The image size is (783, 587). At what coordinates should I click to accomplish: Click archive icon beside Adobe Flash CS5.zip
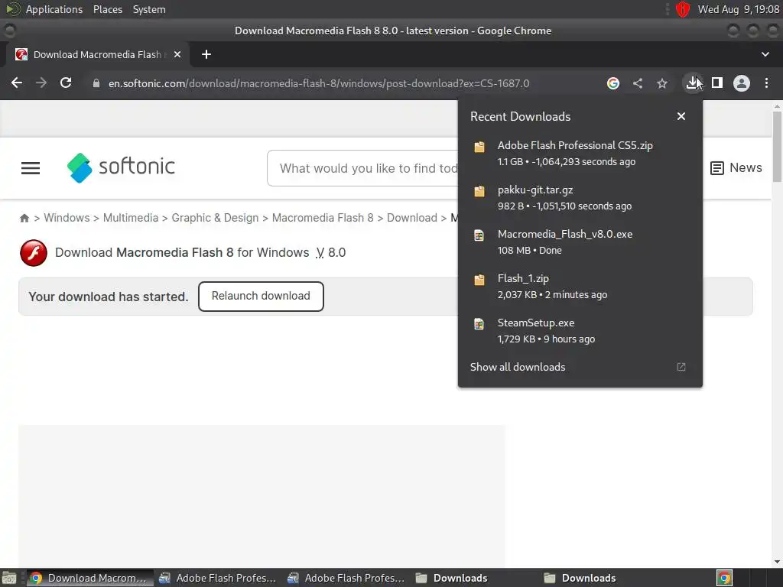(x=479, y=147)
